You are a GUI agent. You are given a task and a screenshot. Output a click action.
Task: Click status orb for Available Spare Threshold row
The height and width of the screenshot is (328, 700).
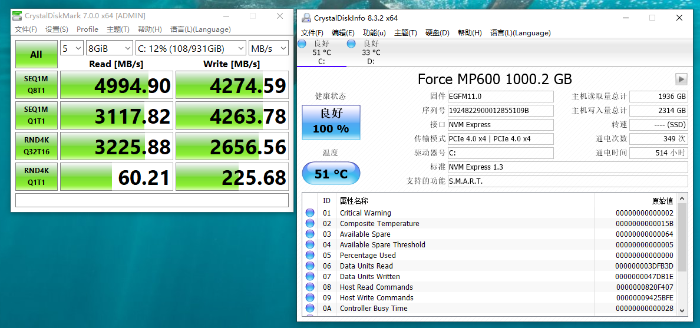(310, 244)
